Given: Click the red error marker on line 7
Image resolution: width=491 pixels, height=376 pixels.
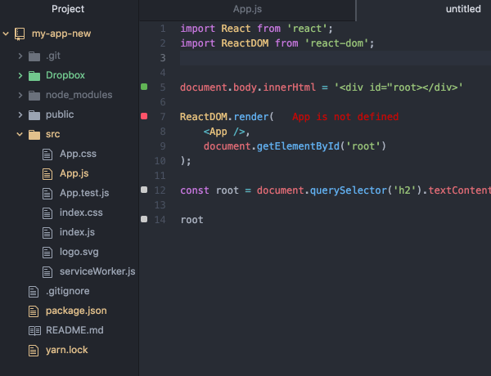Looking at the screenshot, I should [144, 116].
